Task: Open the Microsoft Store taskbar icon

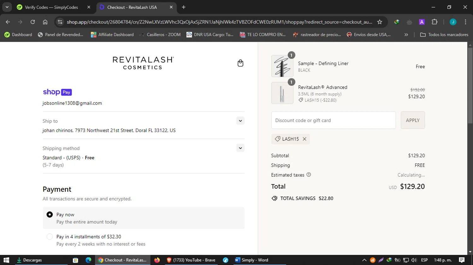Action: pos(75,260)
